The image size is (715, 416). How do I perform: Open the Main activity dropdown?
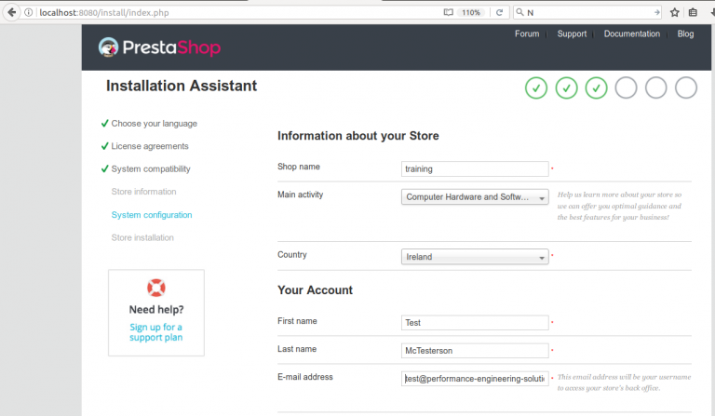(475, 197)
